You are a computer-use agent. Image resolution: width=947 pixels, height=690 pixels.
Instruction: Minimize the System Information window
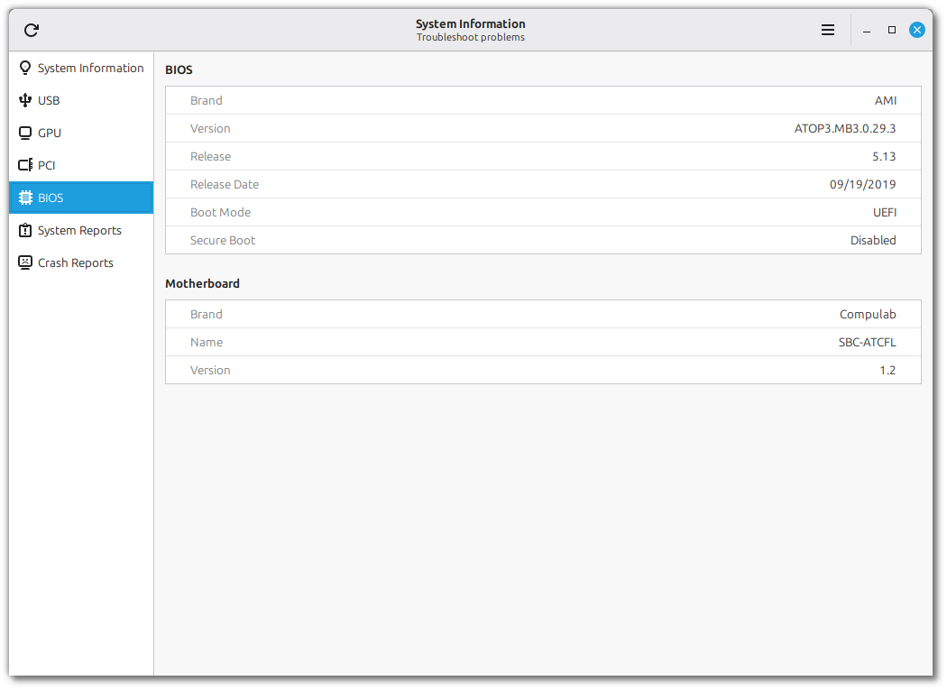coord(867,30)
